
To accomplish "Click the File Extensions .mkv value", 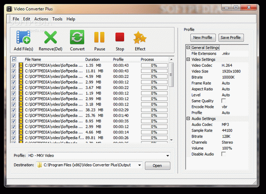I will pyautogui.click(x=226, y=53).
